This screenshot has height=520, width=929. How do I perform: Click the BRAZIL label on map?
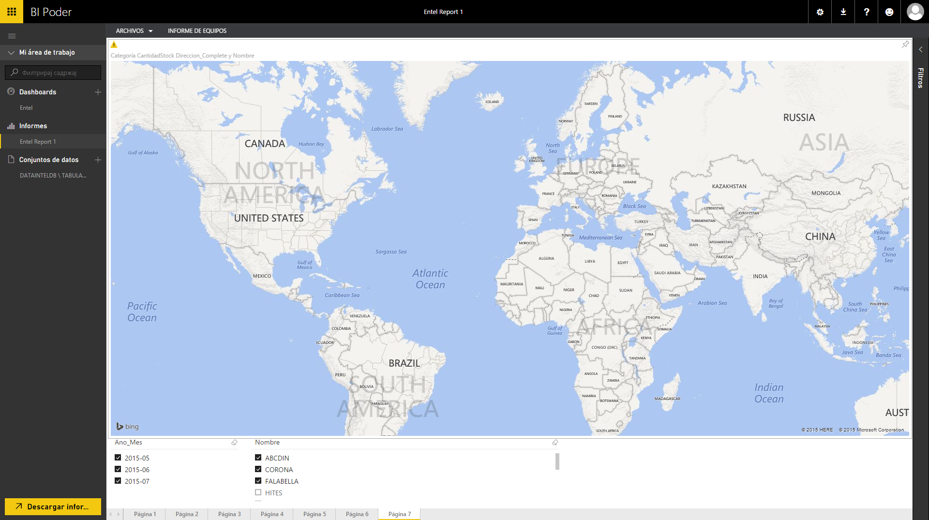click(x=405, y=363)
